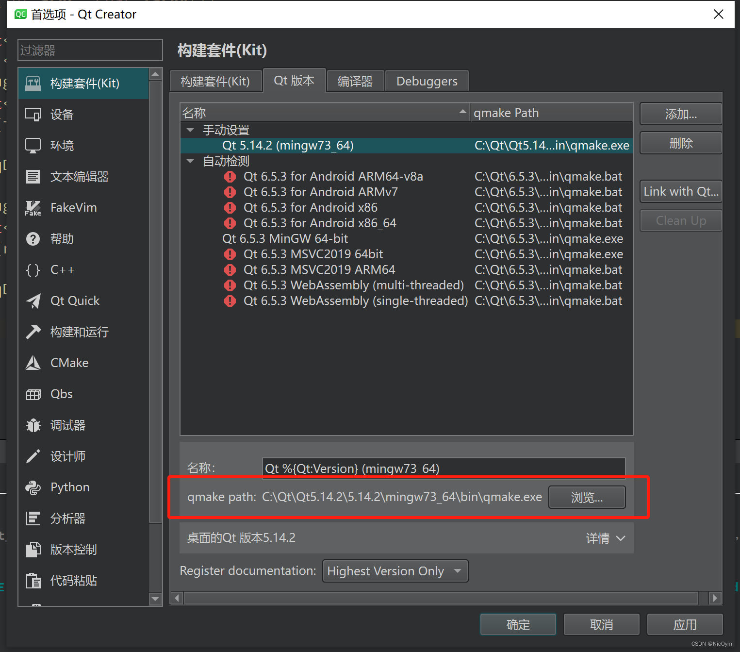Select the 构建和运行 hammer icon
The height and width of the screenshot is (652, 740).
33,332
